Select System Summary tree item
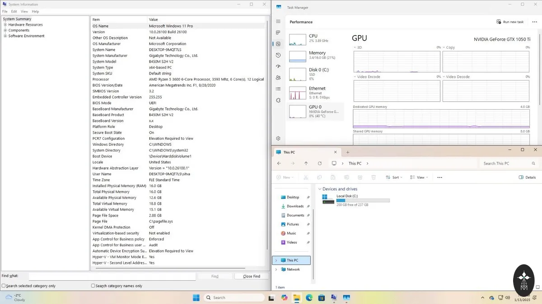 click(17, 19)
